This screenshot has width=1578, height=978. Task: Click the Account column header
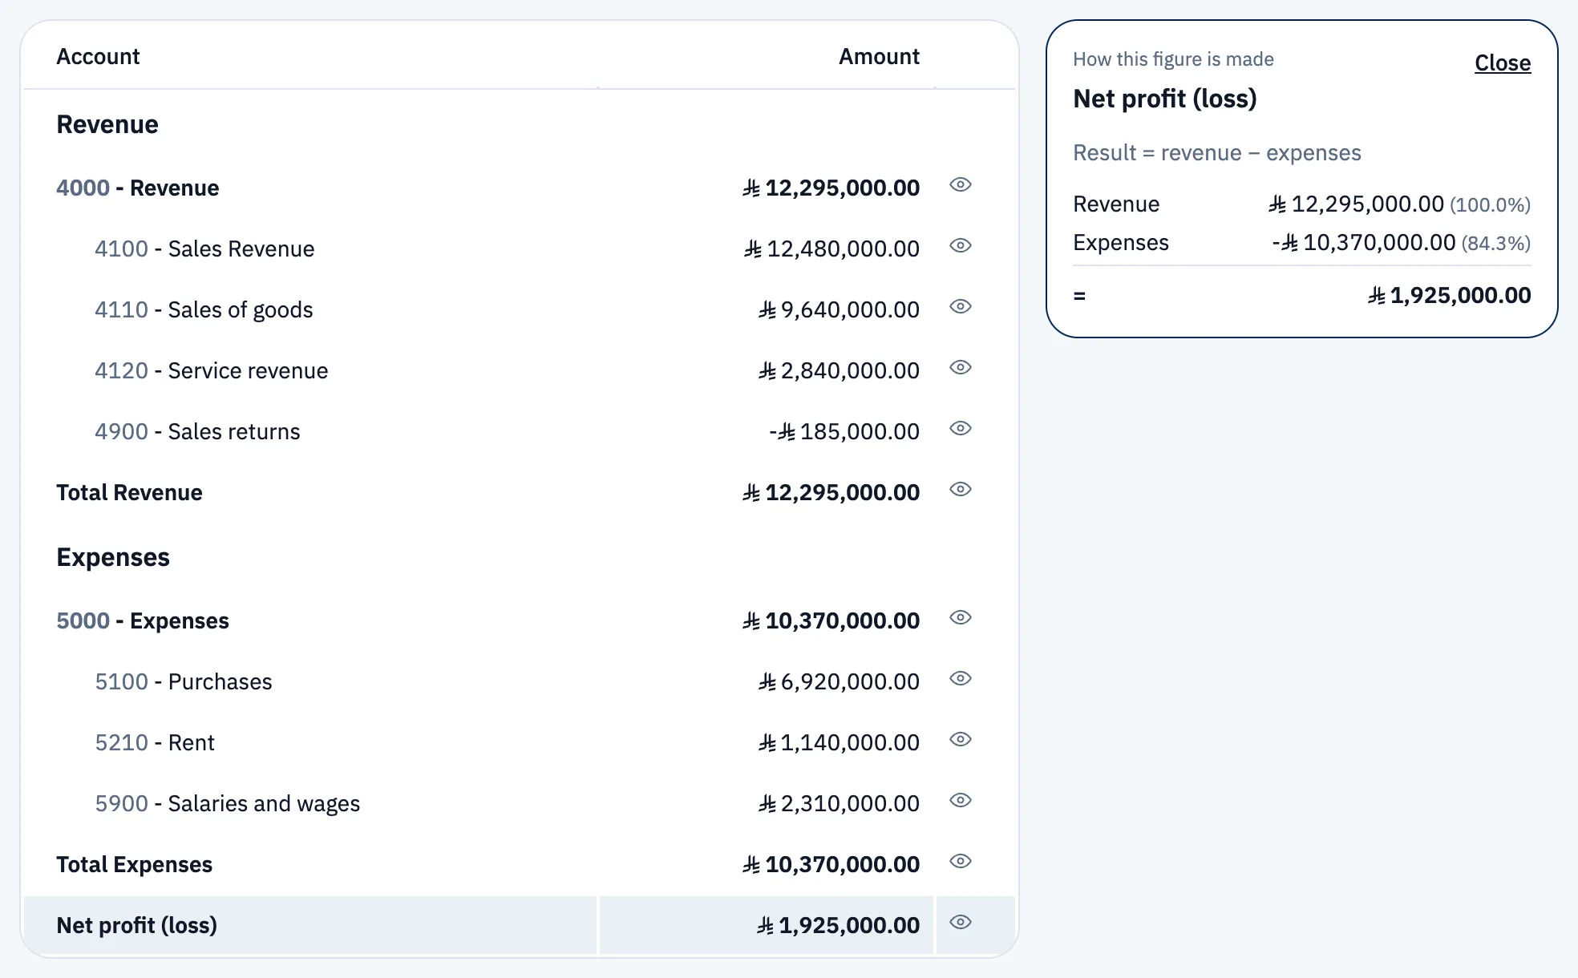(98, 57)
